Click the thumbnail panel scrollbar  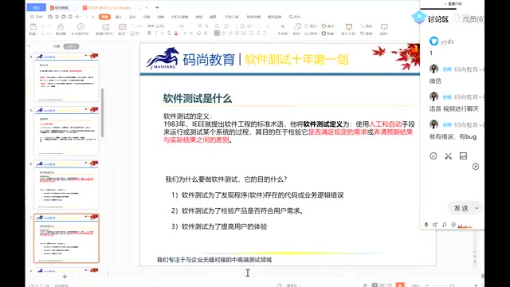coord(103,112)
